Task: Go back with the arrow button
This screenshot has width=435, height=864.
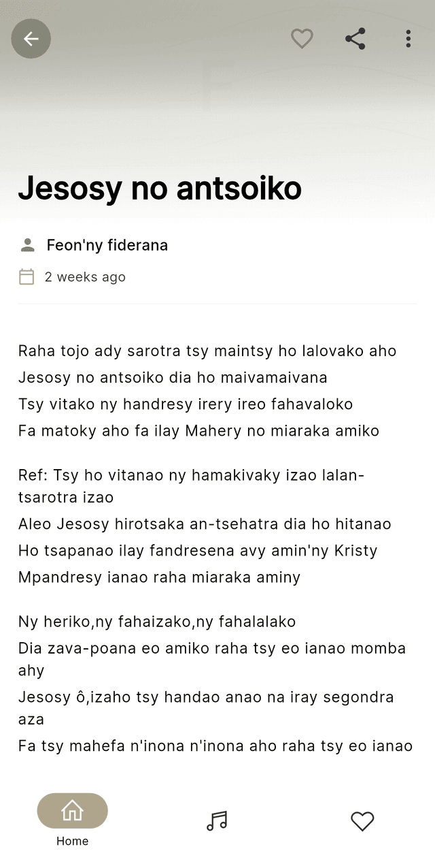Action: coord(31,39)
